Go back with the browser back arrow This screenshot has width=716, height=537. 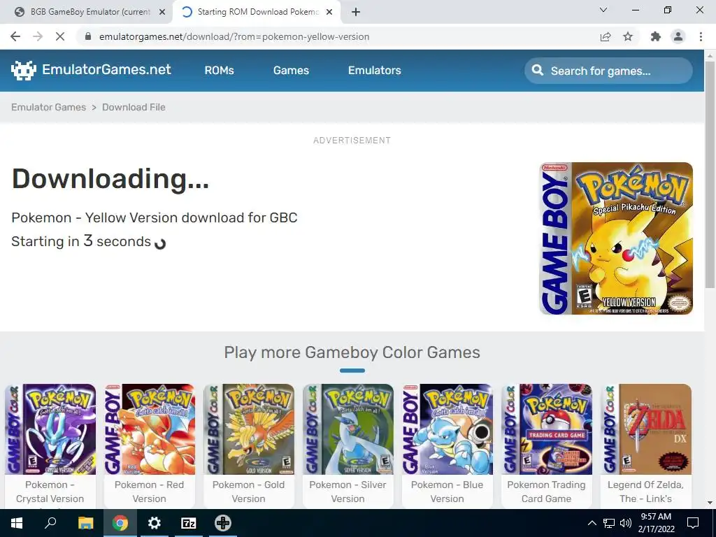[x=15, y=36]
